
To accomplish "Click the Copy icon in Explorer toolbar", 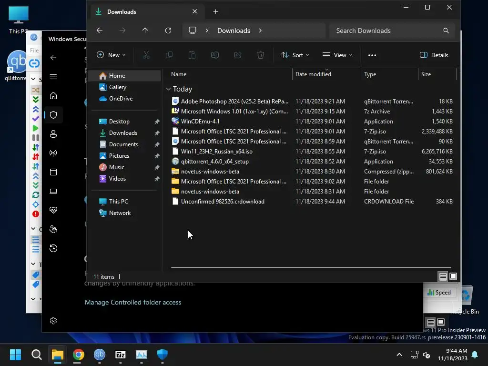I will 169,55.
